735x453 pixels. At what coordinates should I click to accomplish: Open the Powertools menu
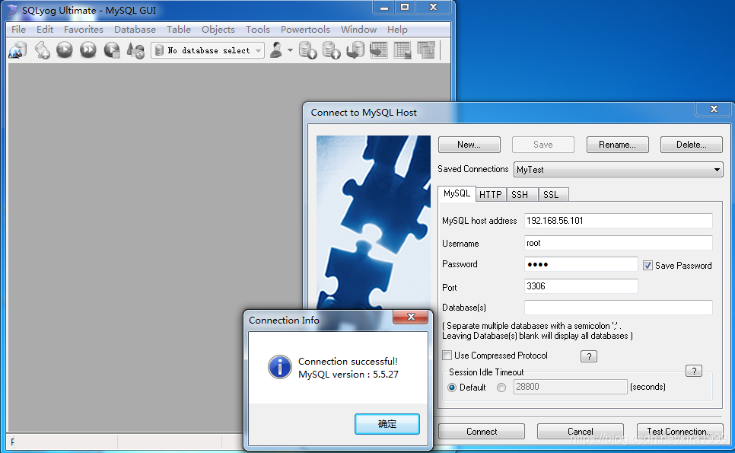[x=305, y=30]
